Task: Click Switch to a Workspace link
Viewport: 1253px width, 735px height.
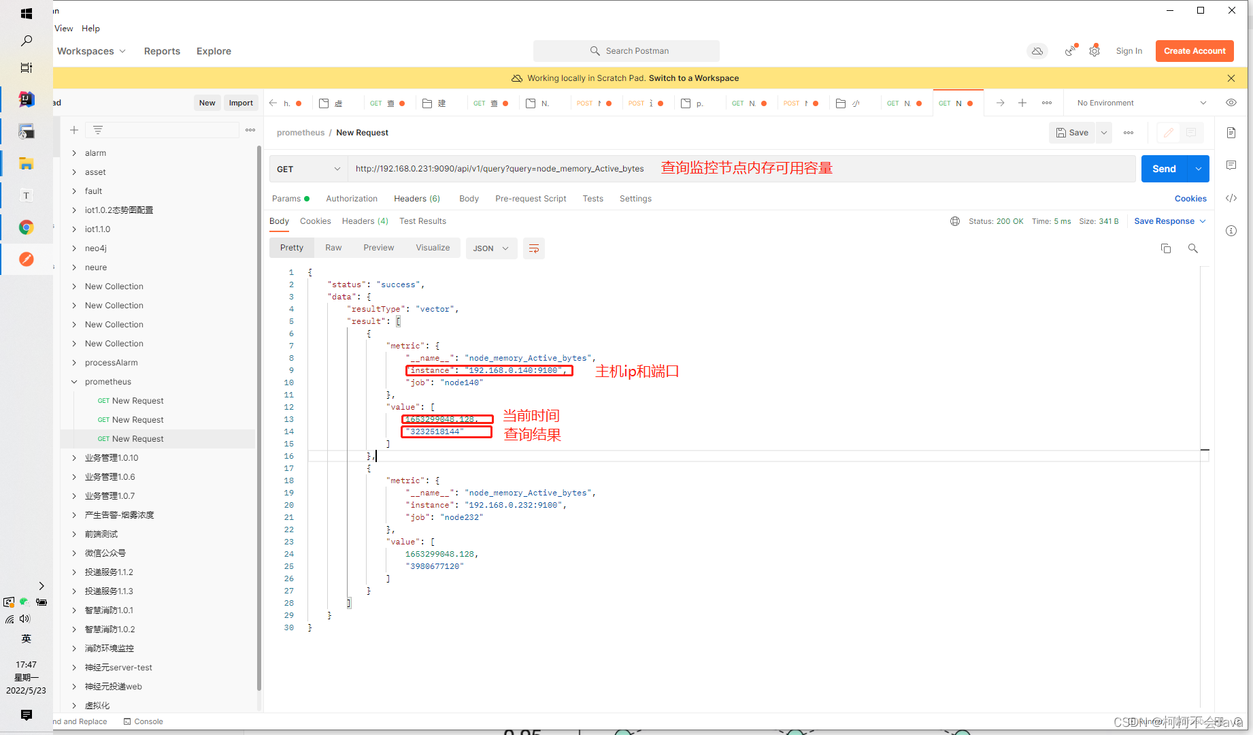Action: [694, 78]
